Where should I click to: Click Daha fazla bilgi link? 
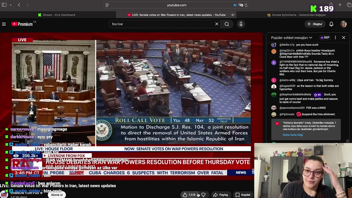[293, 135]
